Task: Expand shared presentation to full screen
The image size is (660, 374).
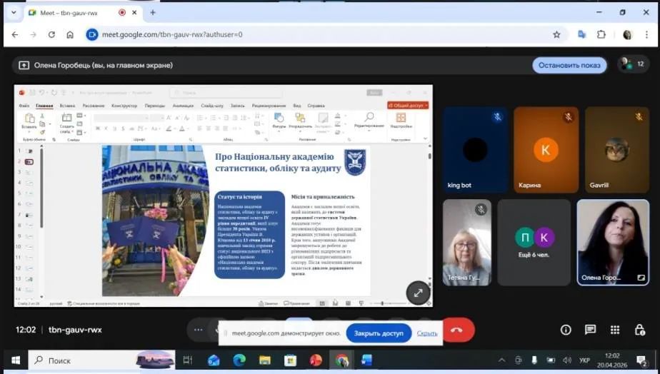Action: pyautogui.click(x=418, y=293)
